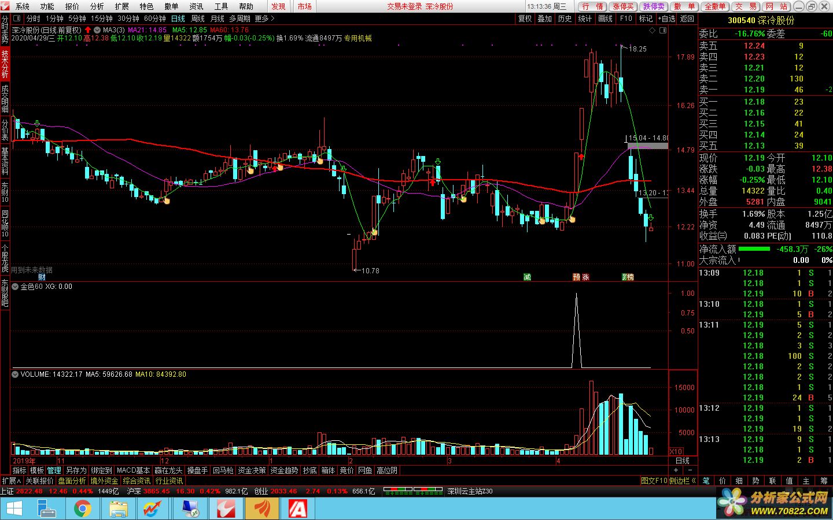The width and height of the screenshot is (833, 520).
Task: Open Remote Desktop taskbar icon
Action: click(x=190, y=508)
